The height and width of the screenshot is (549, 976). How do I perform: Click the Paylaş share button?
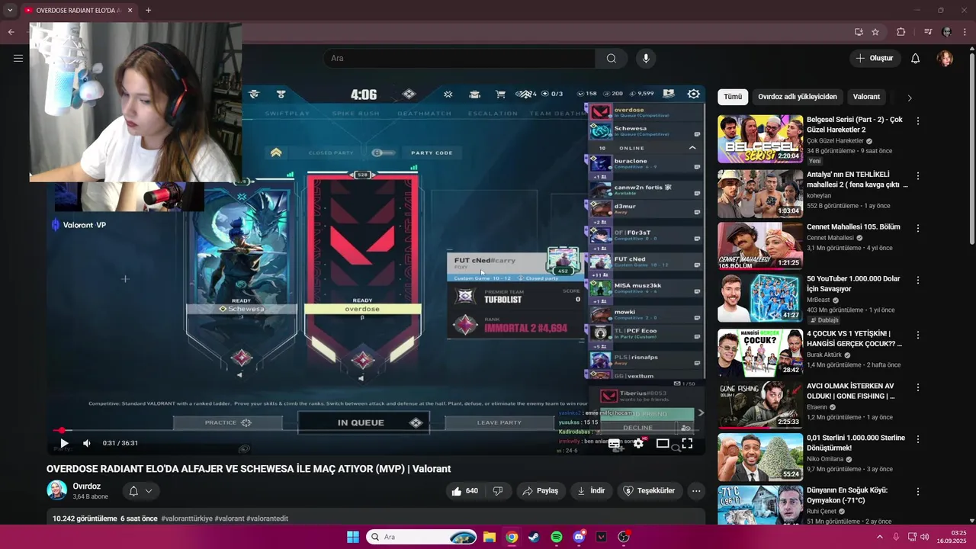tap(540, 491)
